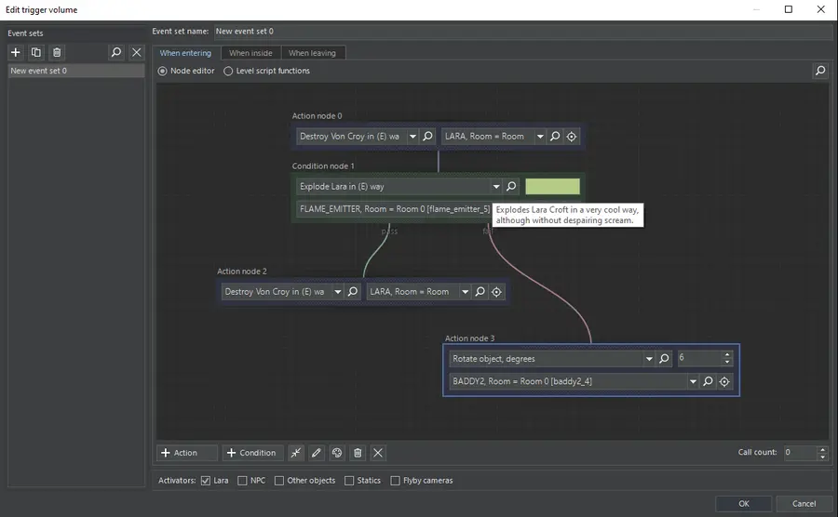Click the green color swatch in Condition node 1

pyautogui.click(x=552, y=187)
